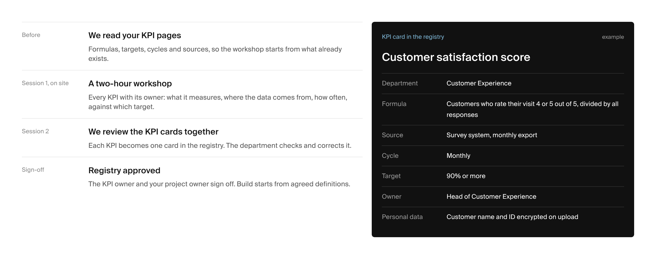656x259 pixels.
Task: Select 'Survey system, monthly export' value
Action: coord(492,135)
